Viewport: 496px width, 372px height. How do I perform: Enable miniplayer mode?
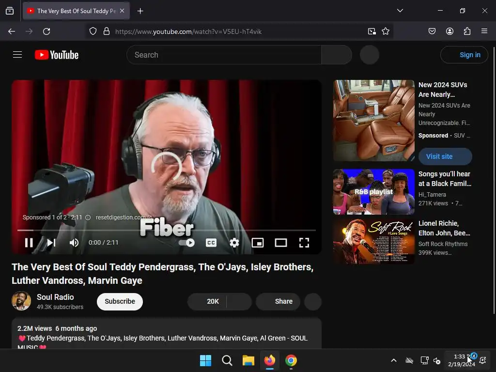tap(258, 243)
